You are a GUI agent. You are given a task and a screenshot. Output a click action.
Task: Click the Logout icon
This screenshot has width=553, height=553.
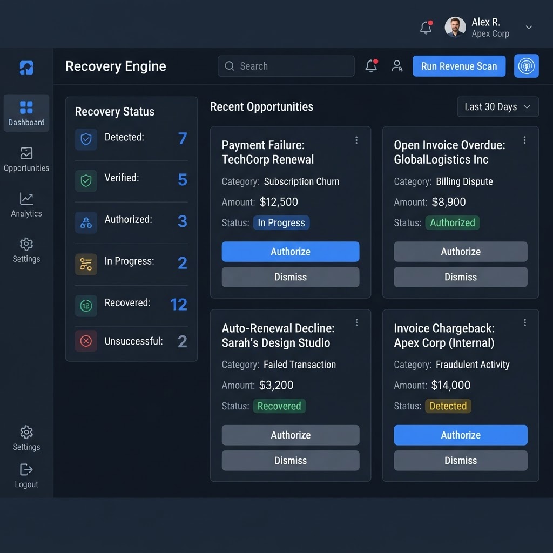click(26, 470)
